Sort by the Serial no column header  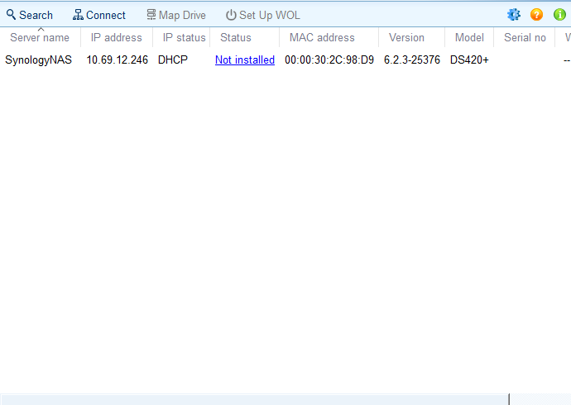pyautogui.click(x=525, y=37)
